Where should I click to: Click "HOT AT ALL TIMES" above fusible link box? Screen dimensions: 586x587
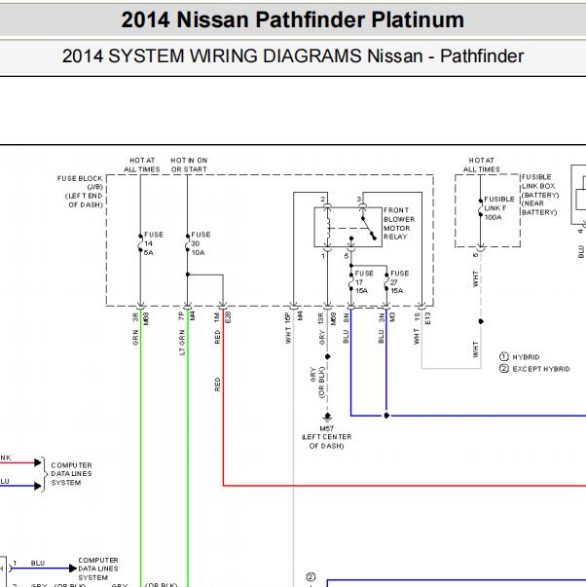[481, 165]
